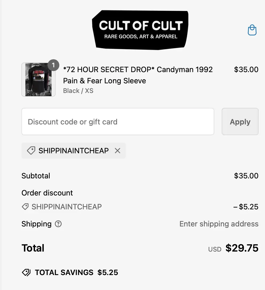Click the −$5.25 order discount amount
Viewport: 265px width, 290px height.
click(246, 207)
